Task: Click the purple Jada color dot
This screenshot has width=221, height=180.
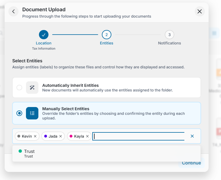Action: coord(46,136)
